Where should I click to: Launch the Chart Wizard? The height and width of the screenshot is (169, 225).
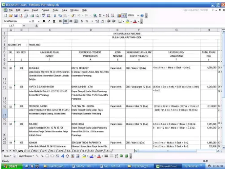tap(119, 16)
